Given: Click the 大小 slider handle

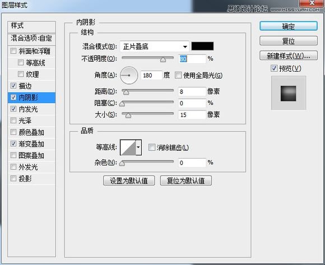Looking at the screenshot, I should coord(128,115).
